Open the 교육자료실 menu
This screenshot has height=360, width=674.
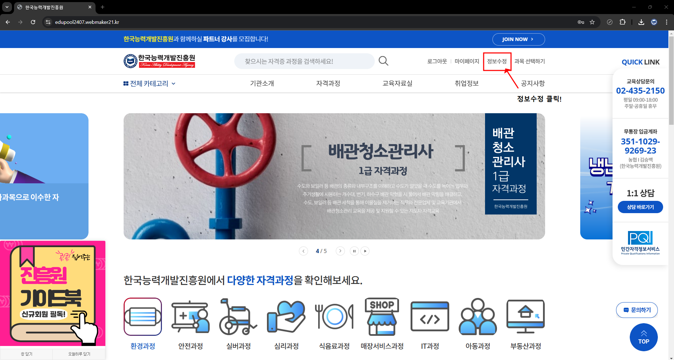point(397,83)
